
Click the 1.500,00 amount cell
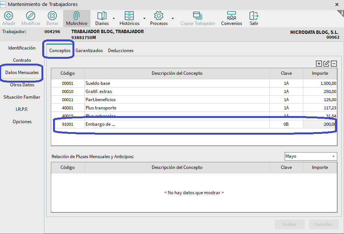click(x=320, y=83)
